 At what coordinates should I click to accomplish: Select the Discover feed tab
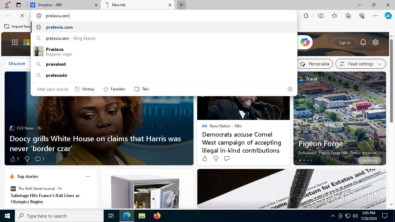coord(17,64)
